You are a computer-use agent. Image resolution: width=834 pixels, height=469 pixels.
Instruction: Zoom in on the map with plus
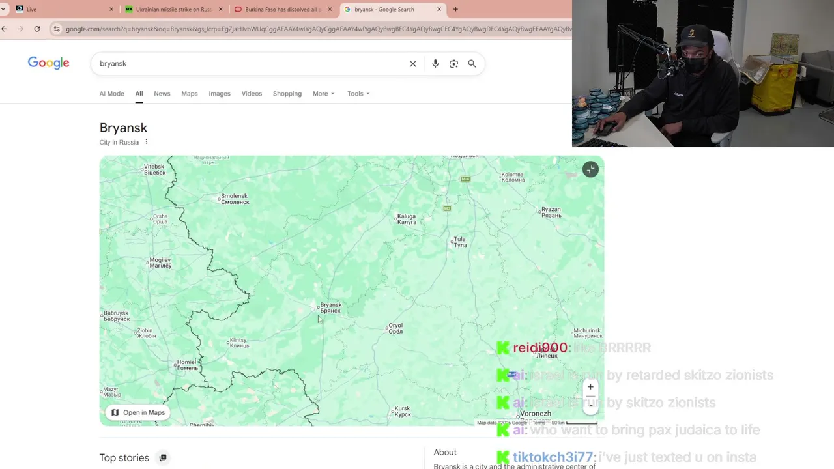pos(590,387)
